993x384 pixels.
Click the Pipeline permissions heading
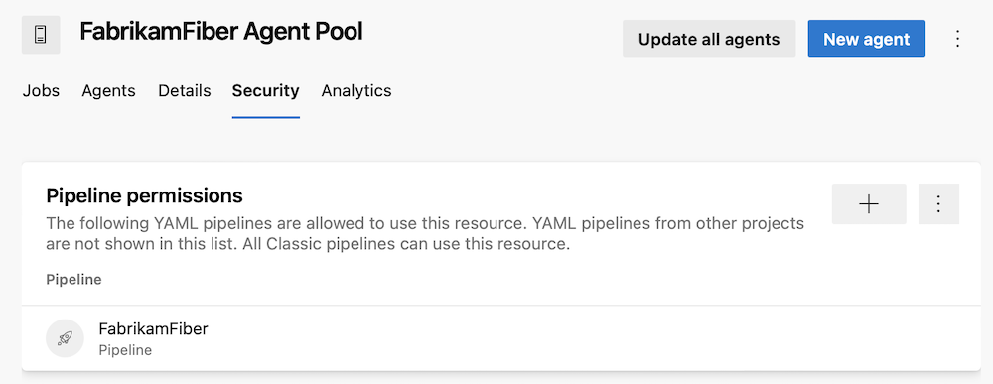pos(144,196)
